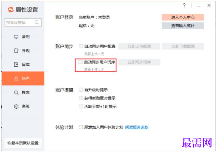
Task: Select the 账户 tab
Action: point(23,78)
